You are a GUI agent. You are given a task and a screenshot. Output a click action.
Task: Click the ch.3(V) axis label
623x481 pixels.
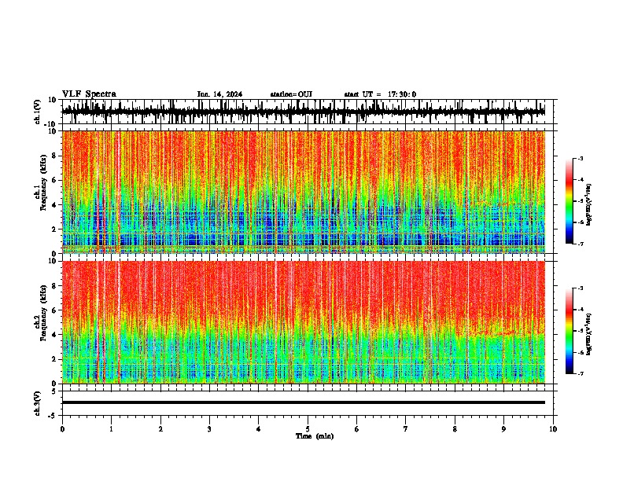click(38, 404)
